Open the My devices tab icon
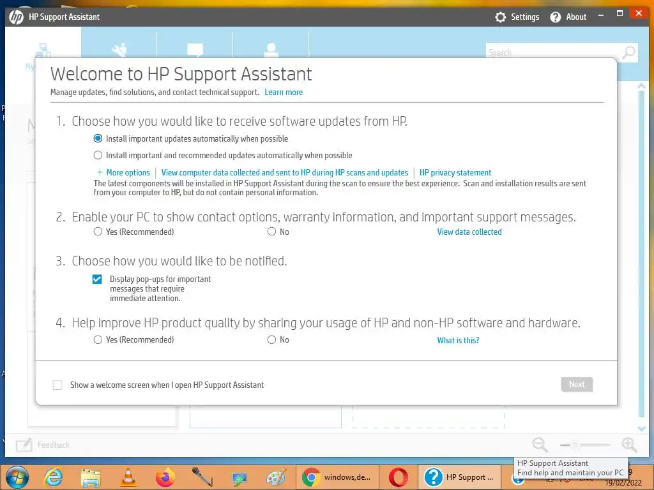Viewport: 654px width, 490px height. pyautogui.click(x=43, y=50)
